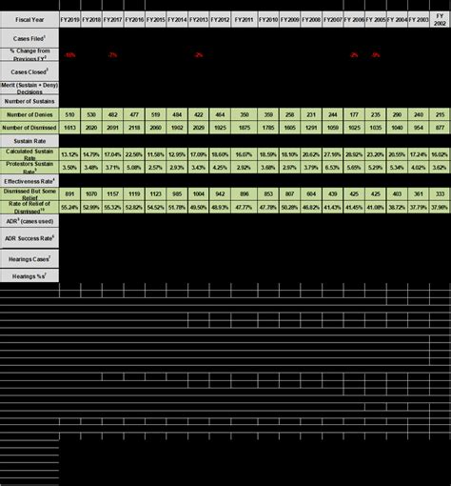
Task: Click FY 2004 Number of Dismissed cell 1040
Action: pyautogui.click(x=397, y=128)
